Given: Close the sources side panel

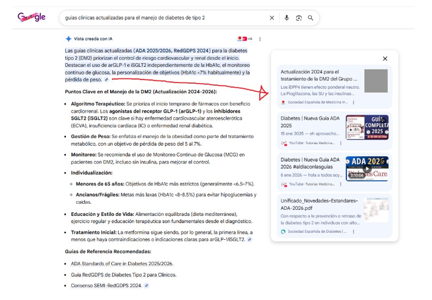Looking at the screenshot, I should coord(385,59).
